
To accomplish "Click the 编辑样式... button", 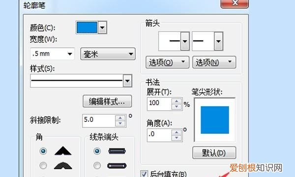I will coord(107,101).
